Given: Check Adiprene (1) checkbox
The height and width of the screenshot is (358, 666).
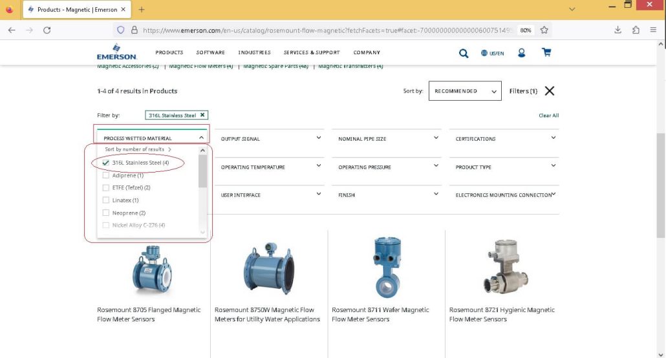Looking at the screenshot, I should point(106,175).
